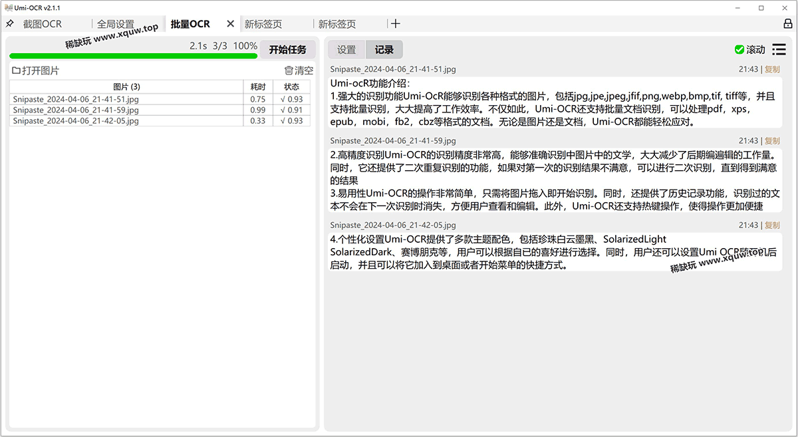Click the 100% progress label
Screen dimensions: 798x437
pyautogui.click(x=245, y=46)
